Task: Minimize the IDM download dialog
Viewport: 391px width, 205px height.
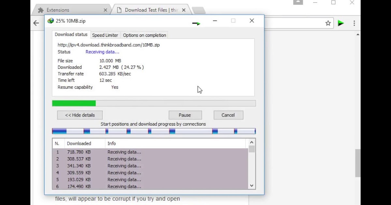Action: [x=215, y=21]
